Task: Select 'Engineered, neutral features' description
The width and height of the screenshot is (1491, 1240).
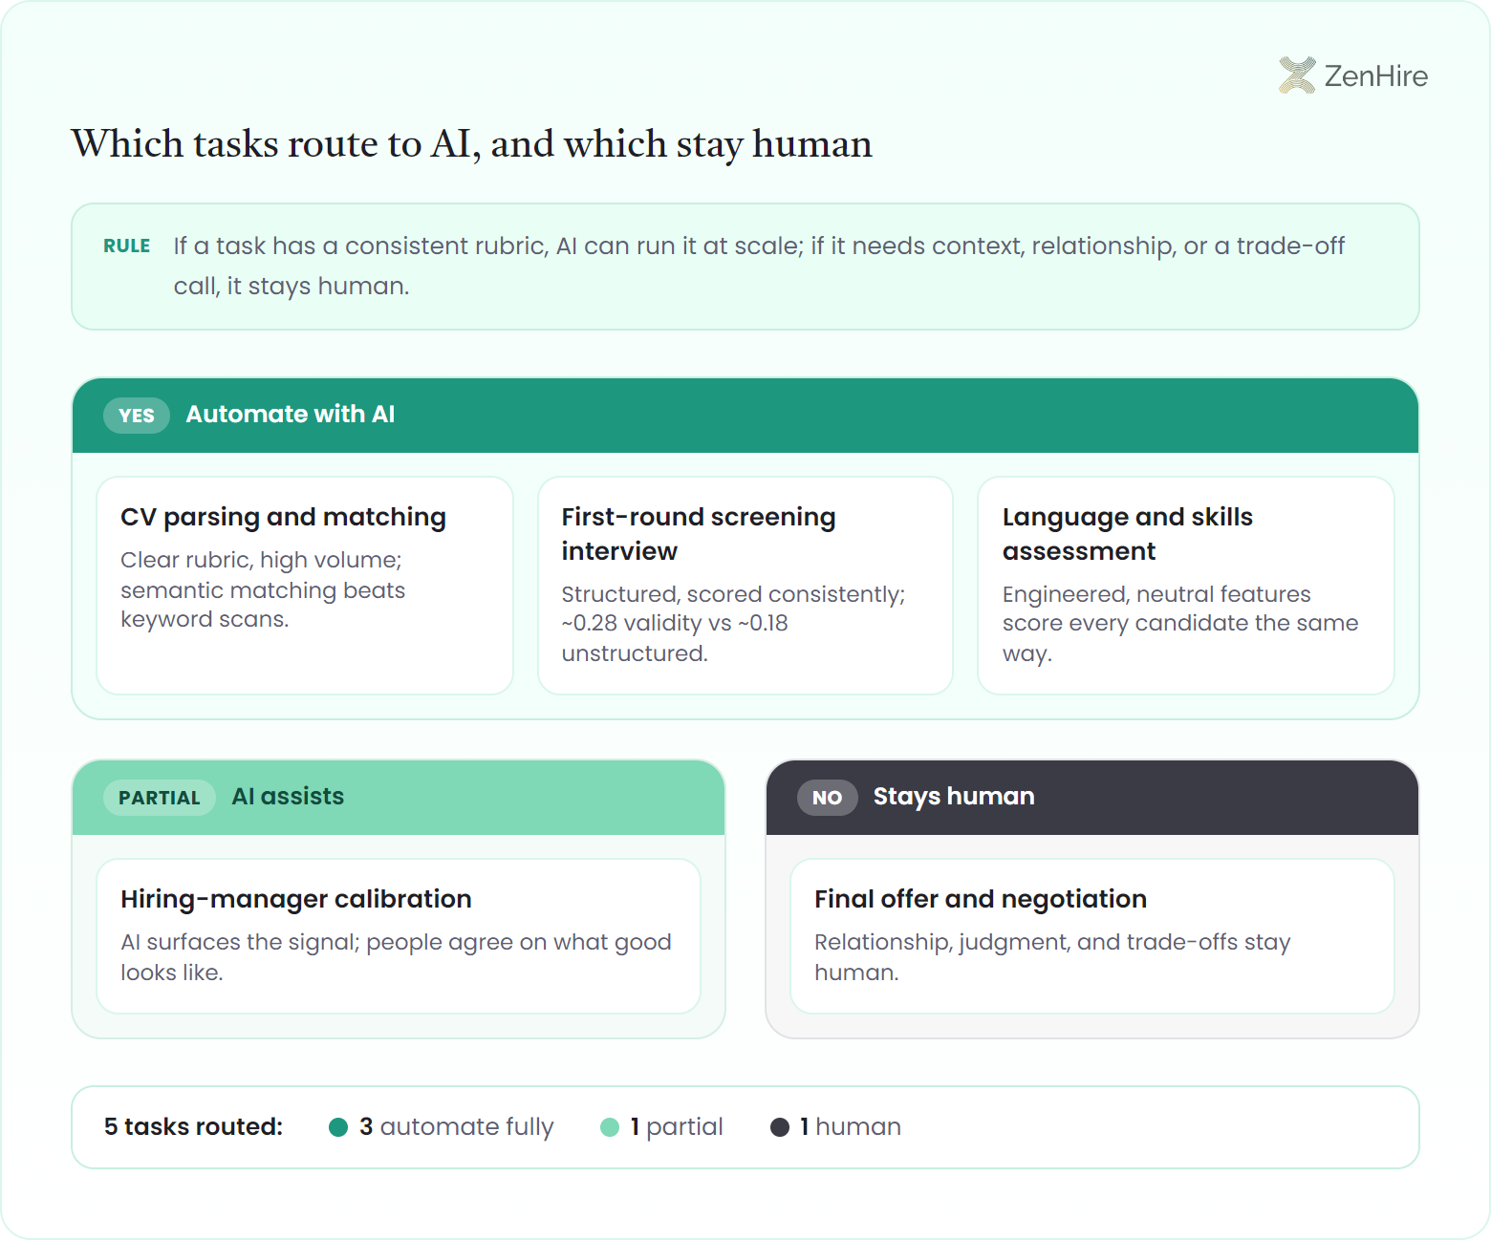Action: coord(1180,624)
